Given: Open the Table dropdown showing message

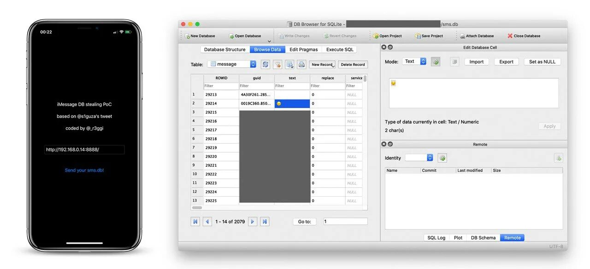Looking at the screenshot, I should pos(231,64).
